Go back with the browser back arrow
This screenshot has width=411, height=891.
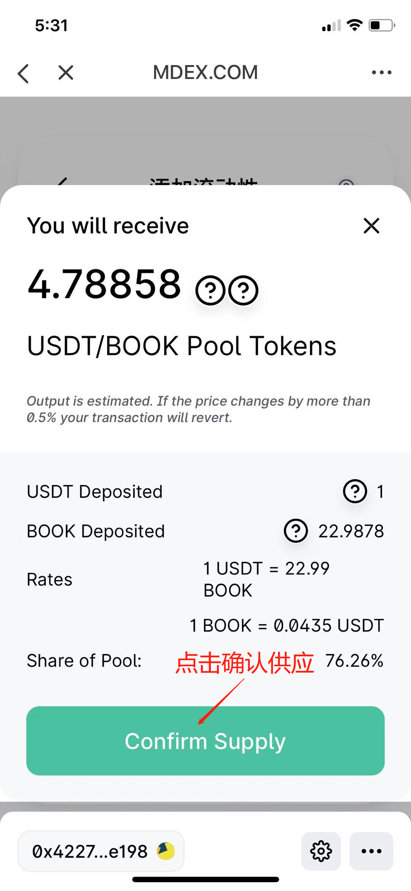click(24, 73)
